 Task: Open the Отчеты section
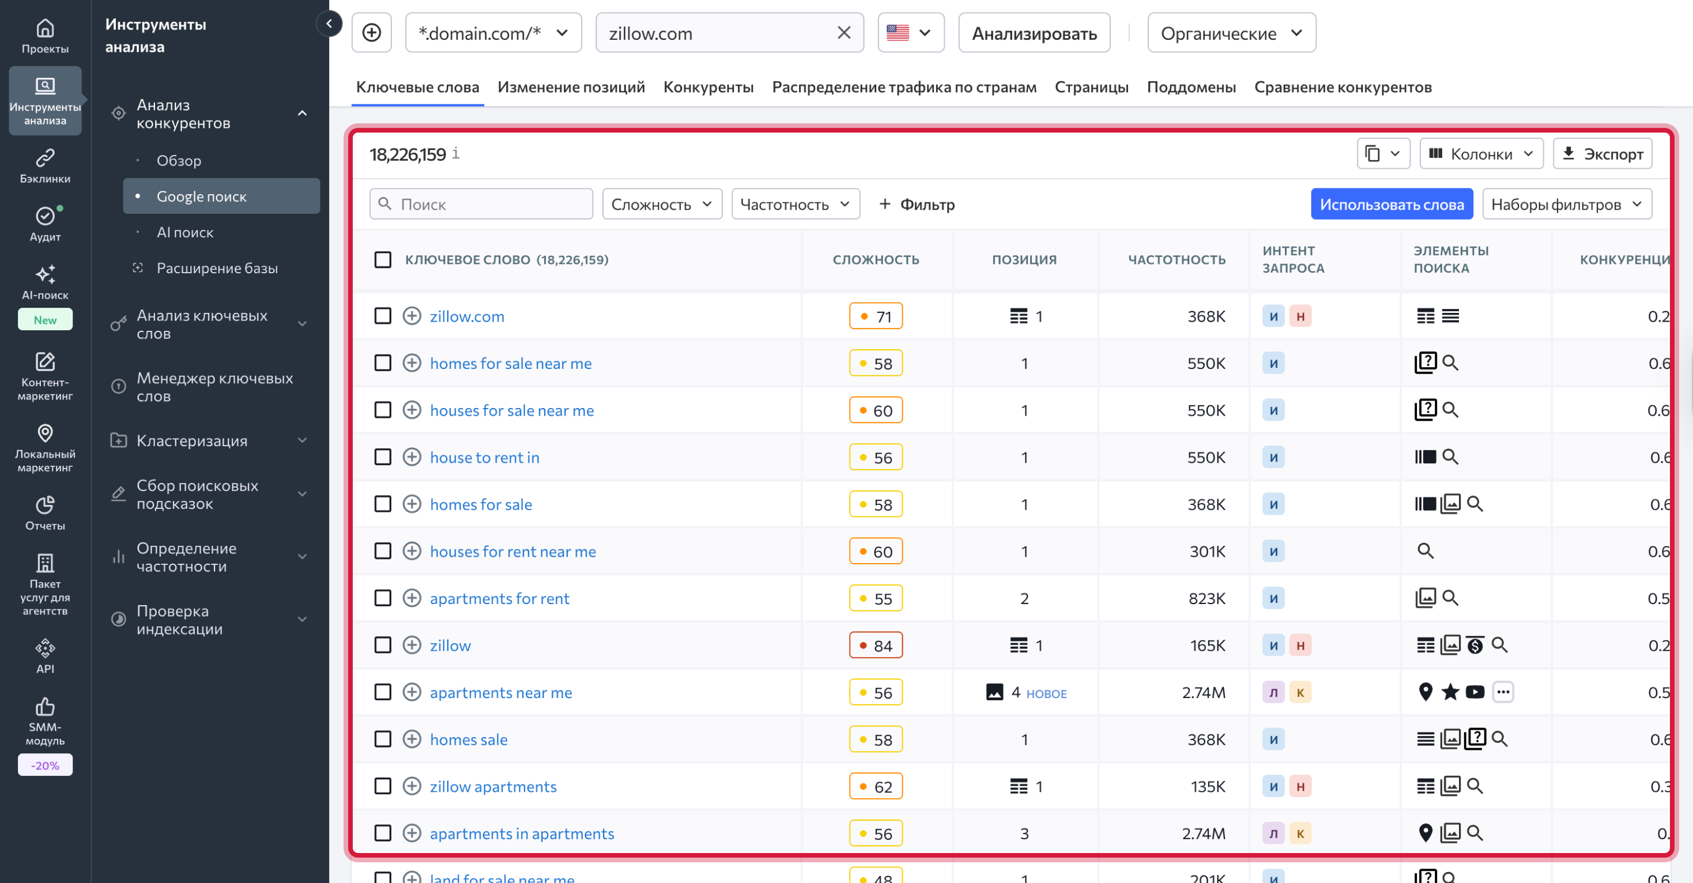[44, 511]
